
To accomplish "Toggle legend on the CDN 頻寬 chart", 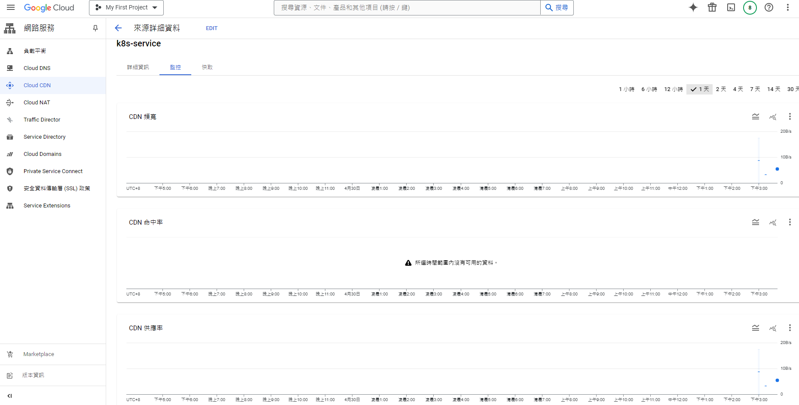I will coord(755,117).
